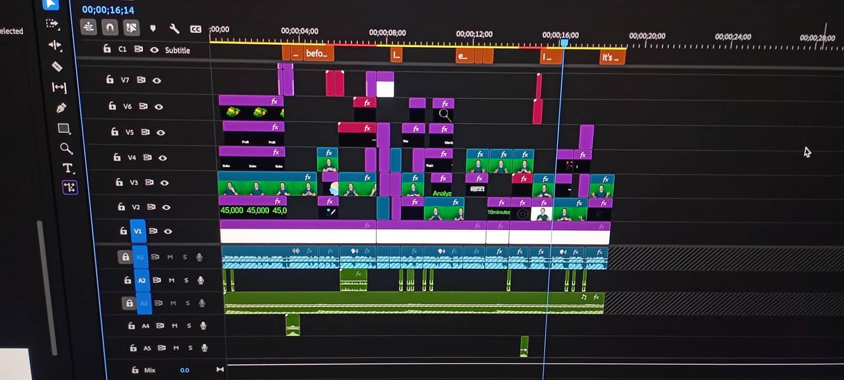
Task: Click the Mix volume value 0.0
Action: coord(185,370)
